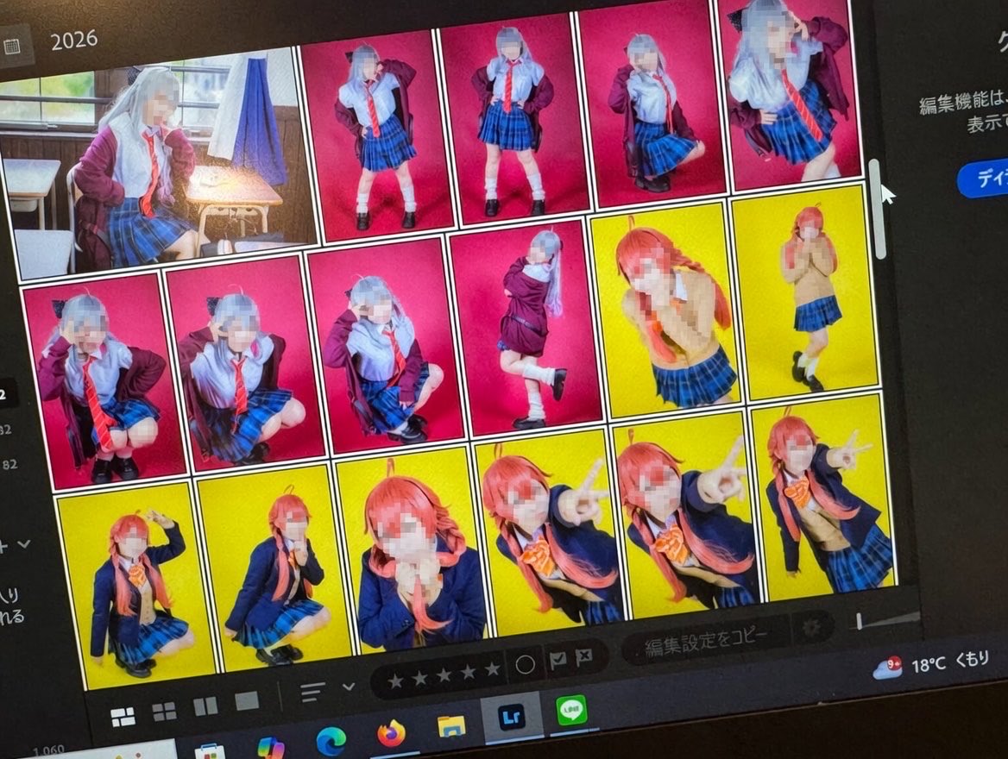1008x759 pixels.
Task: Click the 編集設定をコピー button
Action: tap(706, 640)
